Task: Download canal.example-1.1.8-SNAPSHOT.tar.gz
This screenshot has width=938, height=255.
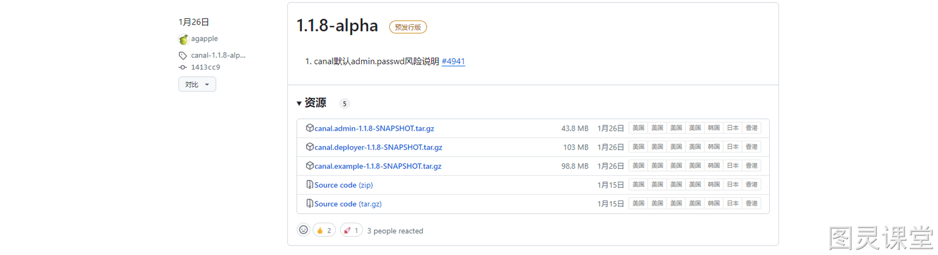Action: (x=378, y=166)
